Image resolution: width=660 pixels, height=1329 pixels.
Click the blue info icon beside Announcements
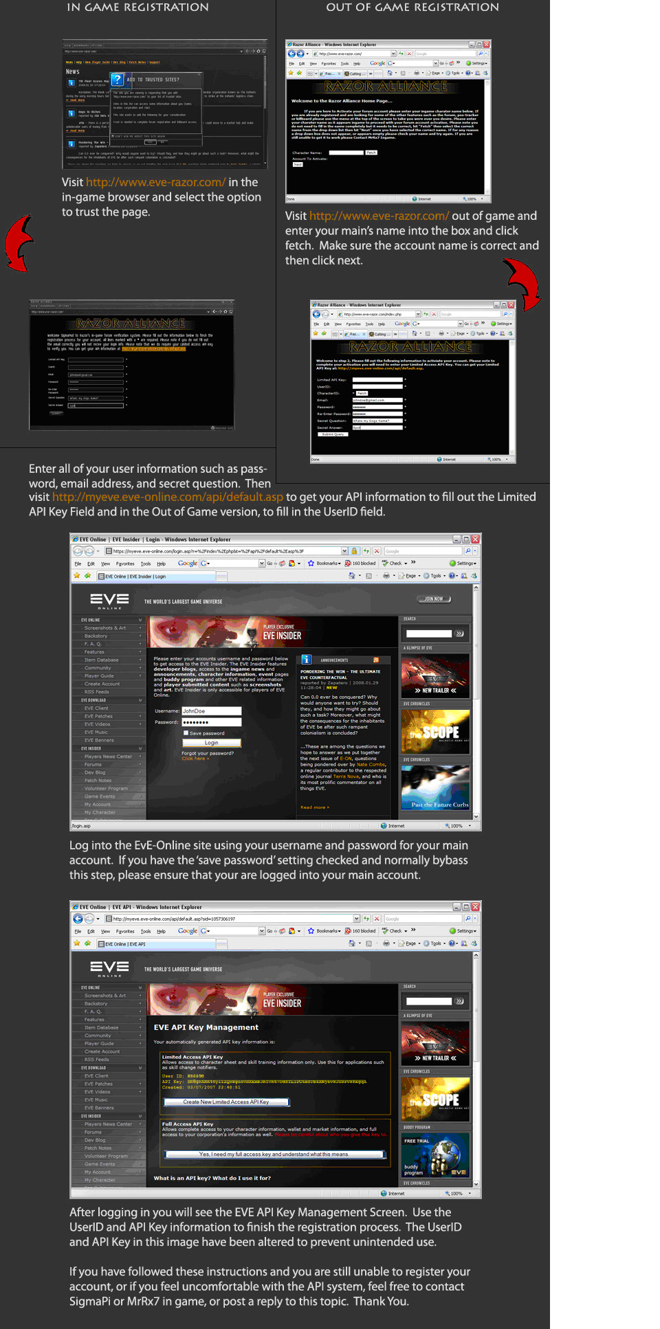[x=307, y=660]
